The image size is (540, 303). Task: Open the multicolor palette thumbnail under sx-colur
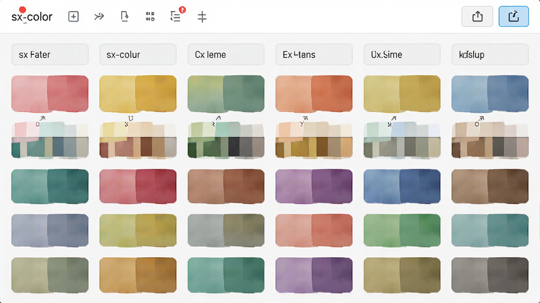138,140
